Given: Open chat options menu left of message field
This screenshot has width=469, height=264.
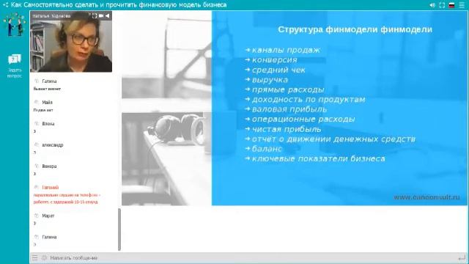Looking at the screenshot, I should (x=35, y=257).
